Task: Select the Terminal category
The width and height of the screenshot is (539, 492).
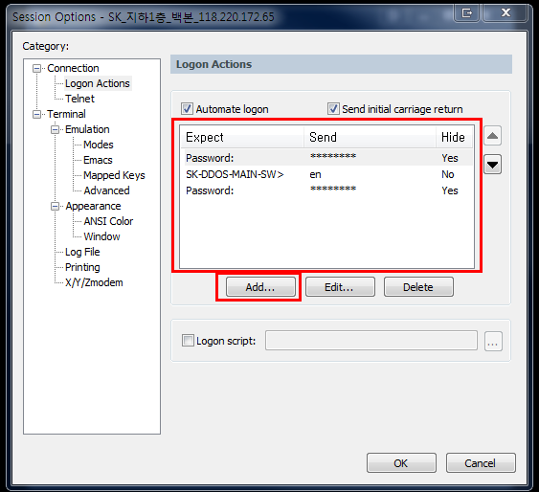Action: click(66, 114)
